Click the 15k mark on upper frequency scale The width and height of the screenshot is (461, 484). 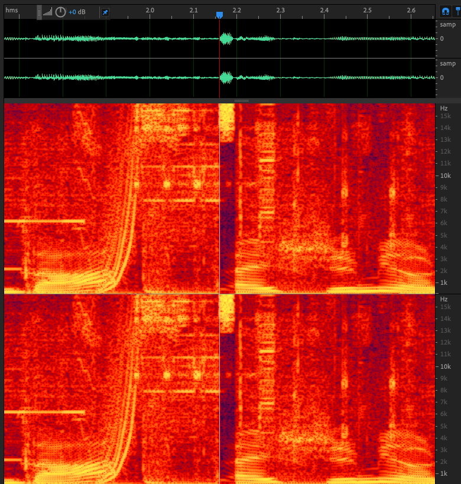coord(445,116)
